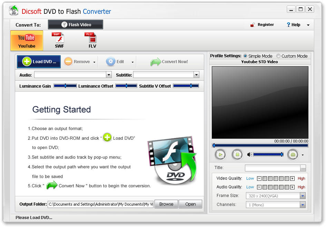Expand the Edit dropdown arrow
The height and width of the screenshot is (227, 326).
point(133,62)
